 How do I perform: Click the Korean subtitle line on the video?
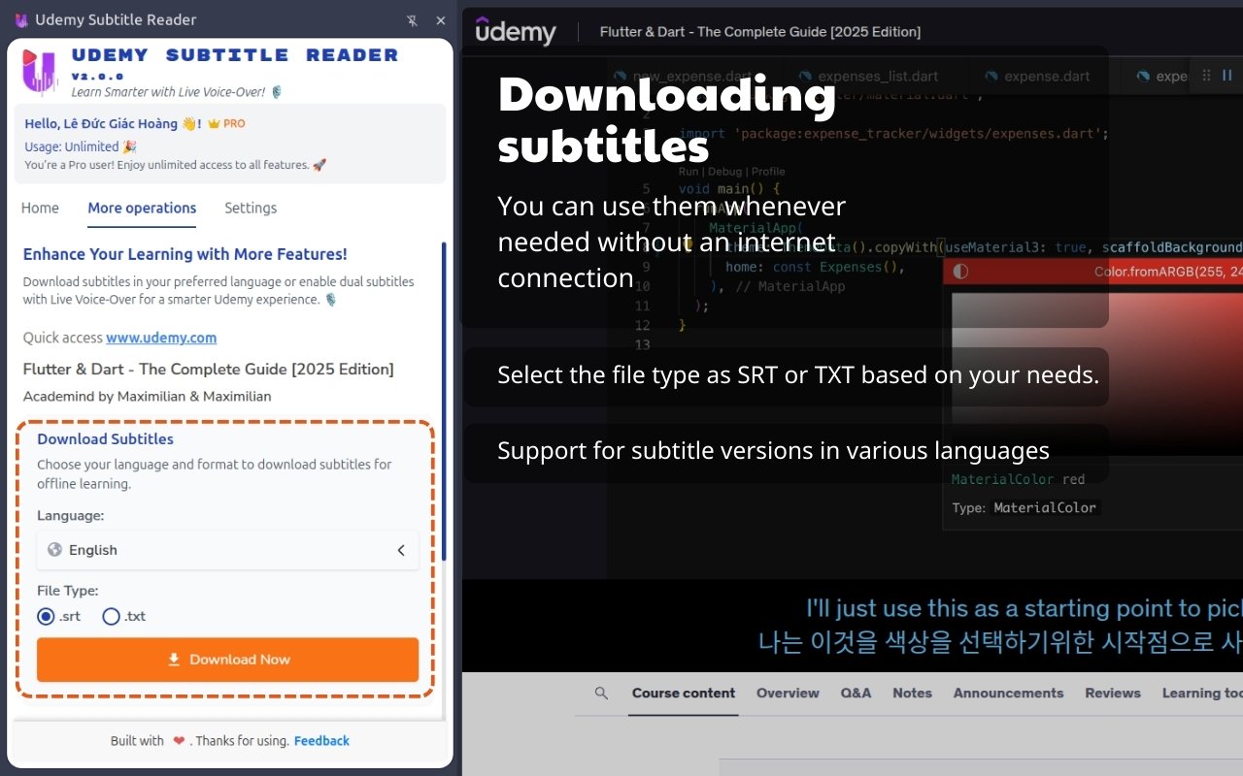point(1000,642)
